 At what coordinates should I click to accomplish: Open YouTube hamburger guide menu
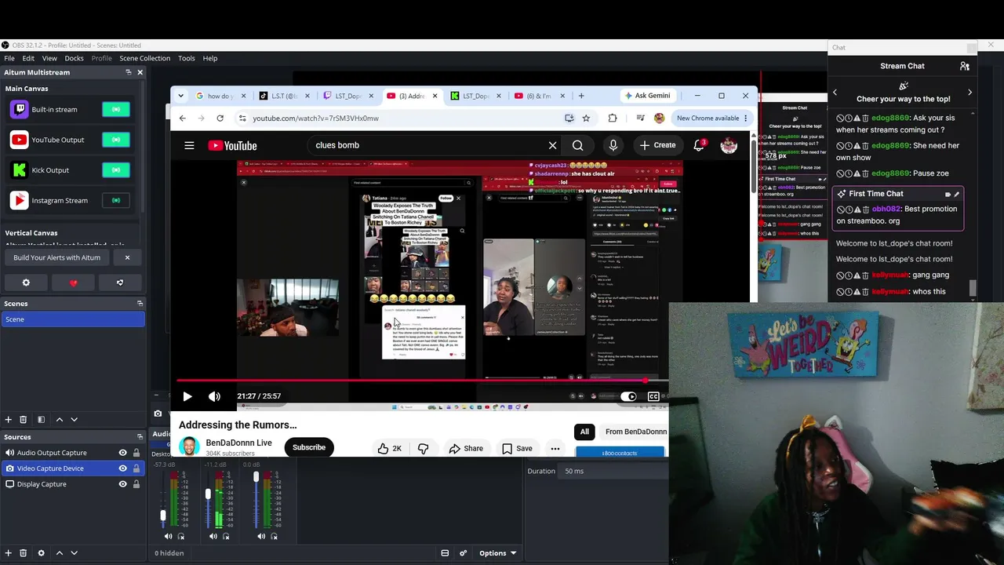(189, 145)
